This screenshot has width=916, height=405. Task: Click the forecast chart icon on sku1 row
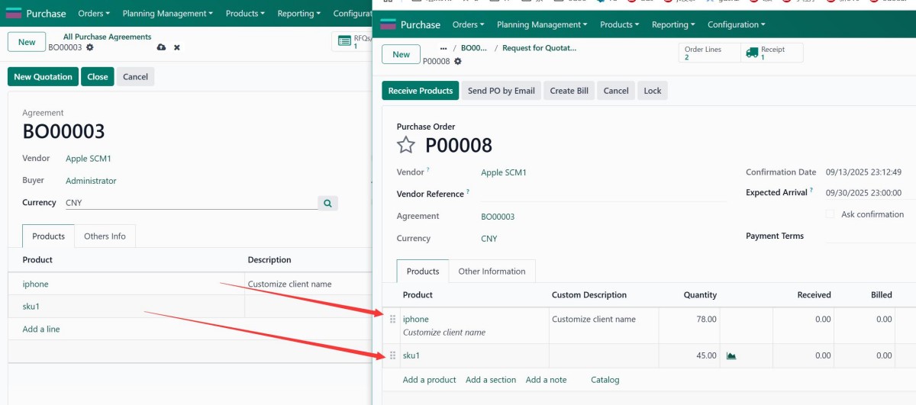click(731, 355)
